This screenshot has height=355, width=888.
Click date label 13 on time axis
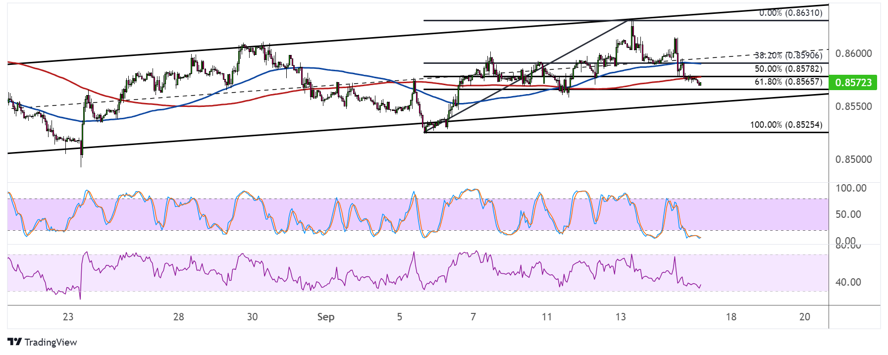point(621,317)
